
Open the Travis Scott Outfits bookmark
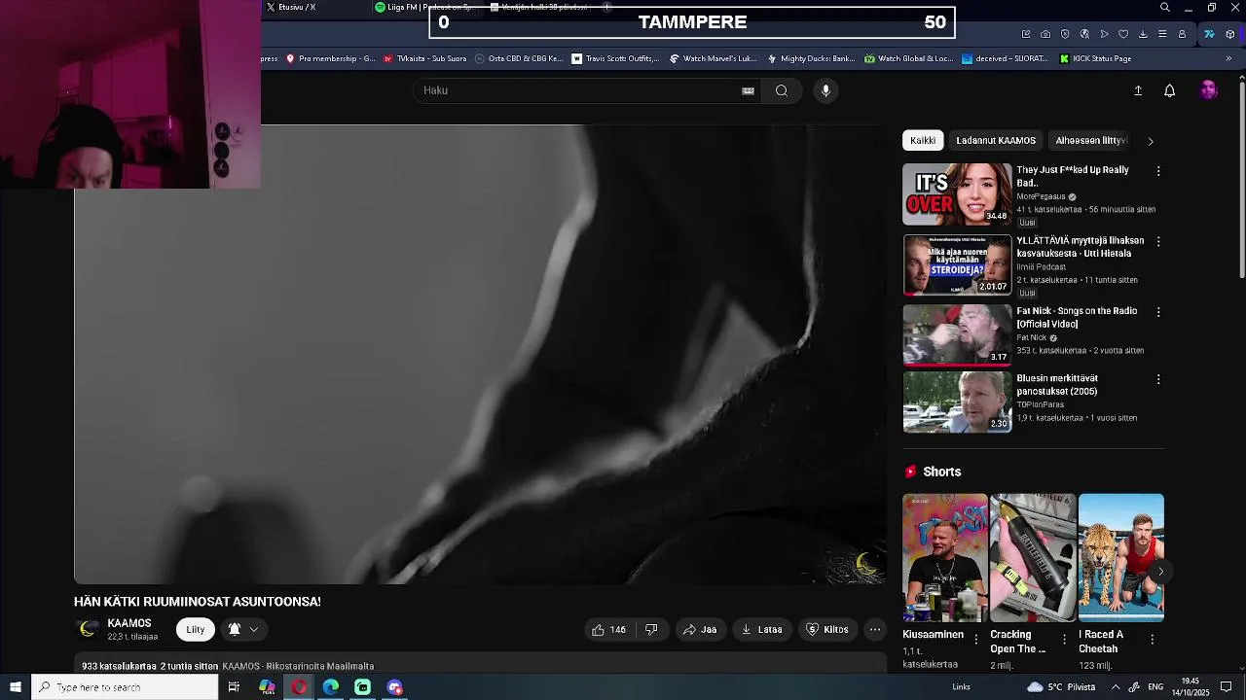tap(615, 58)
